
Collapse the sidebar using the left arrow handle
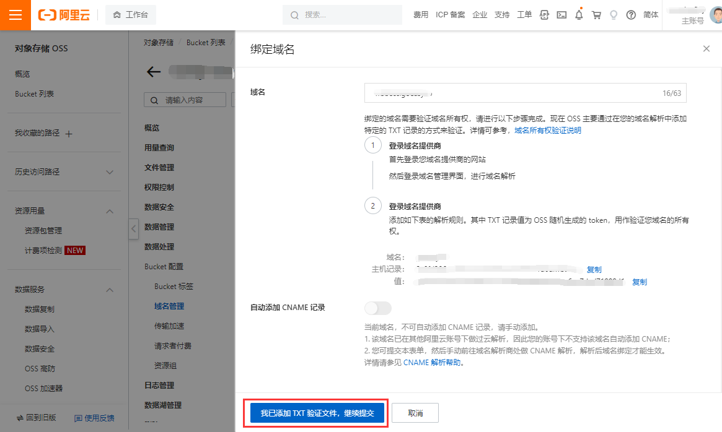coord(133,229)
